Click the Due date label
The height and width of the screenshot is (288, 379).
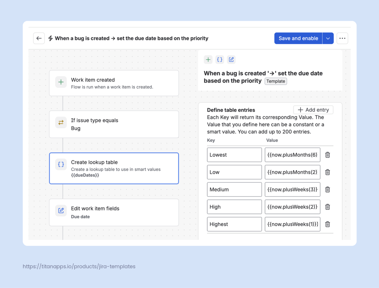point(80,216)
